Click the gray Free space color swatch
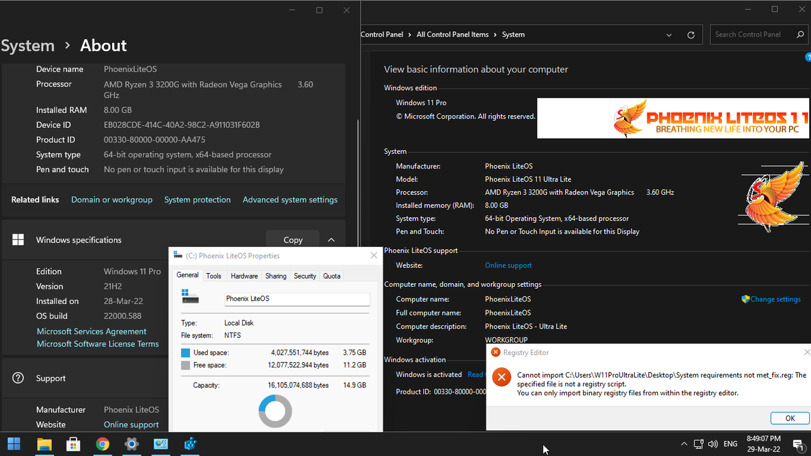Screen dimensions: 811x456 pos(186,365)
